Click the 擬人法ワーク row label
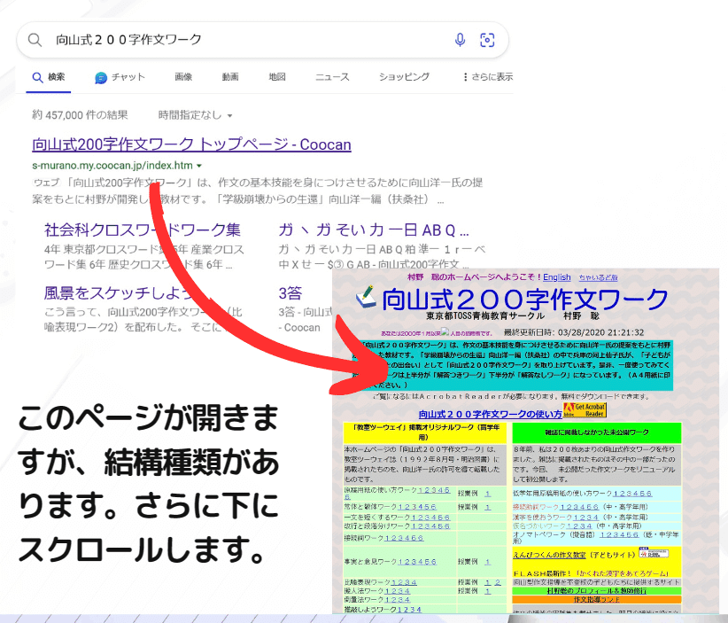The width and height of the screenshot is (728, 623). click(364, 591)
